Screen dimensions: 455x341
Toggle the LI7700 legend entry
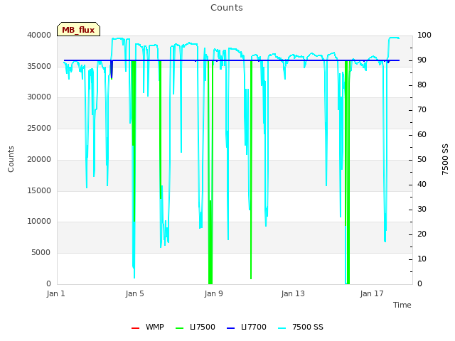point(247,327)
